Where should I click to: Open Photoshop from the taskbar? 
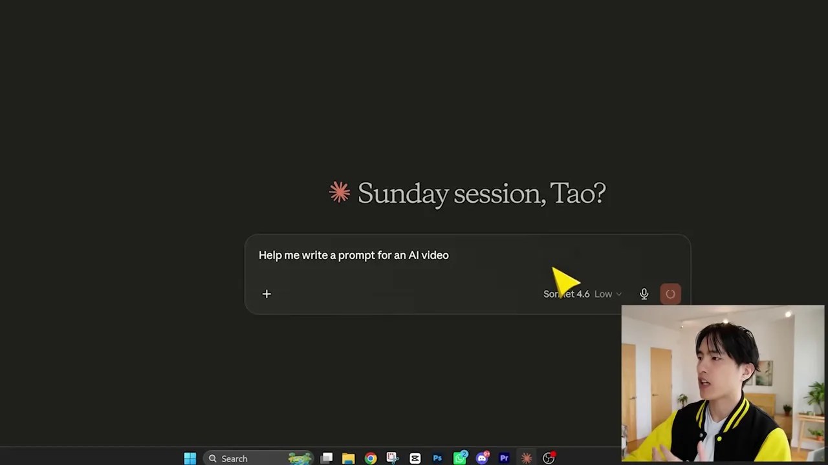coord(437,459)
